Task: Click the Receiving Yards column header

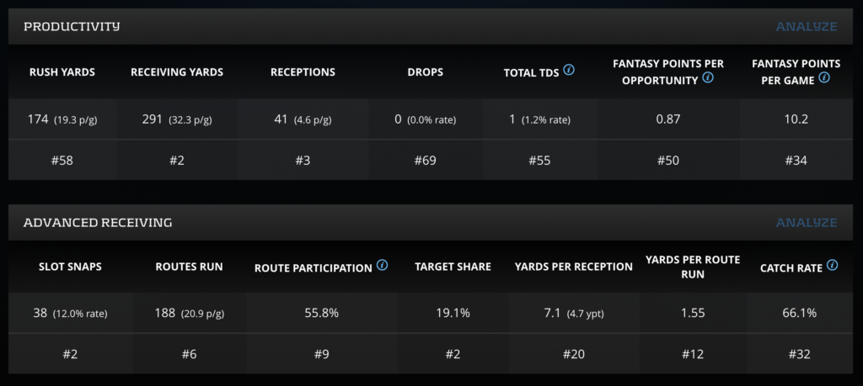Action: 177,72
